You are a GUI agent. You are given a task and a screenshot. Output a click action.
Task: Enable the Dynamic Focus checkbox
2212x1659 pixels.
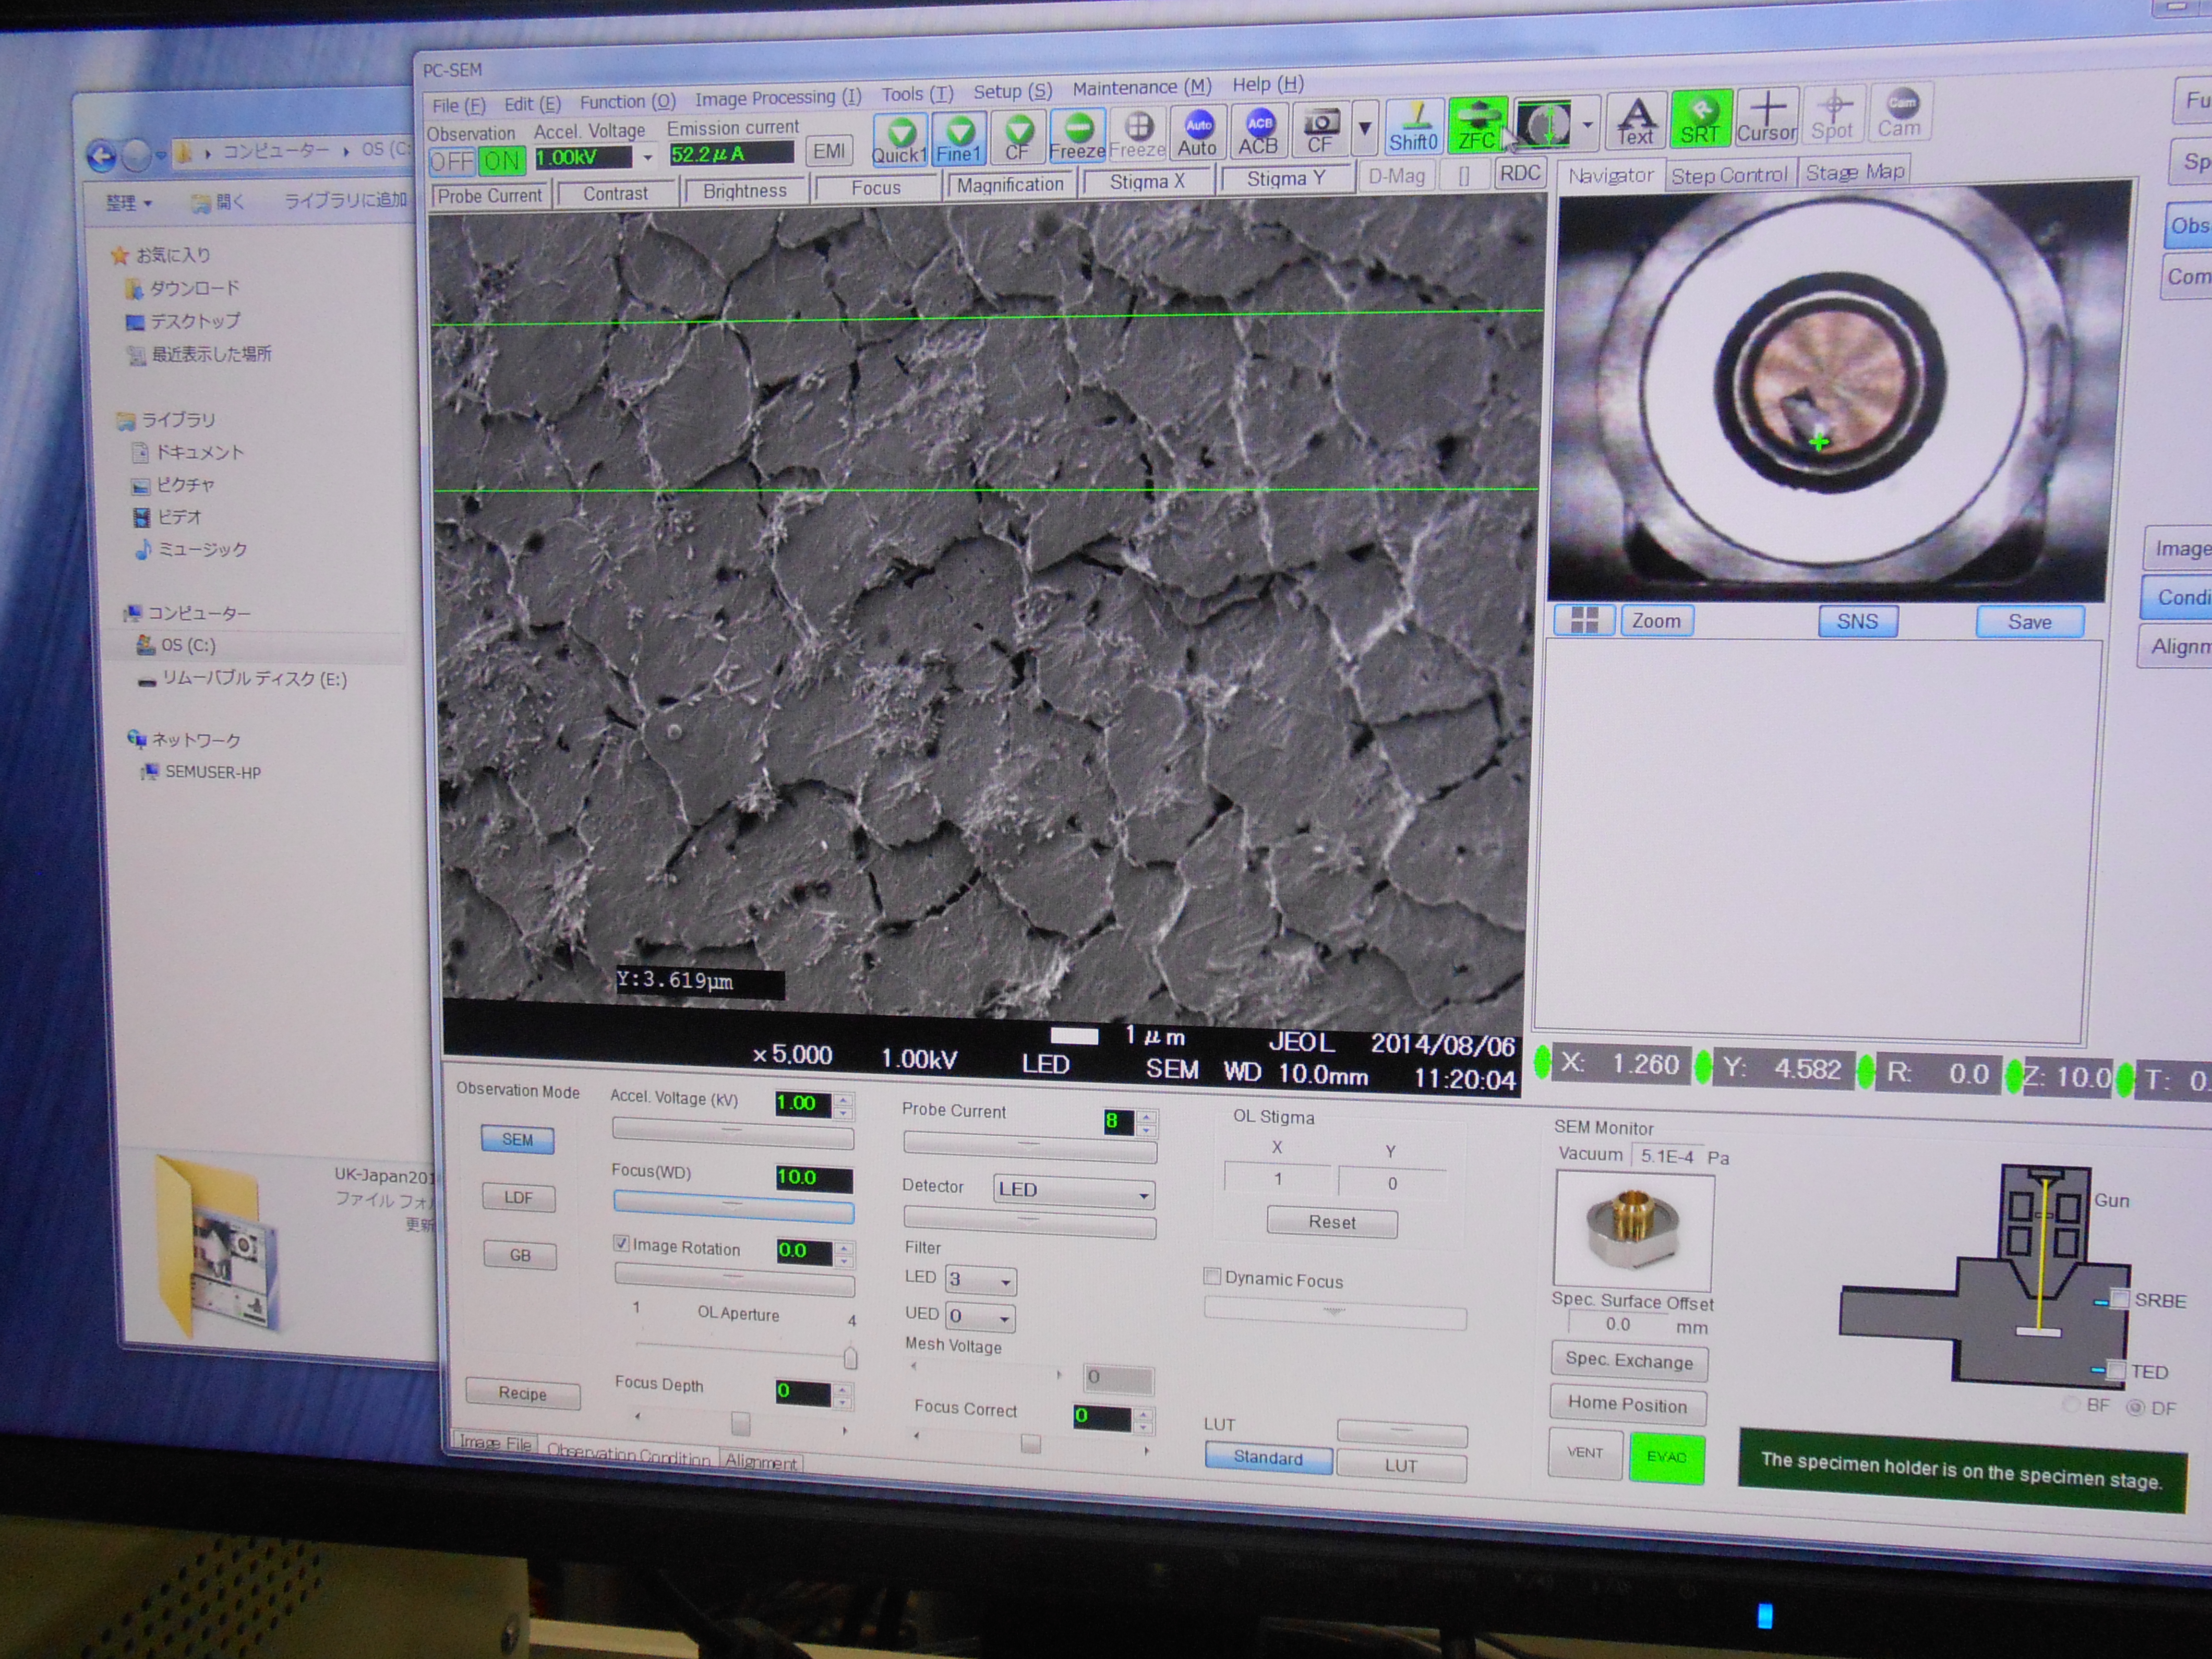pyautogui.click(x=1212, y=1276)
